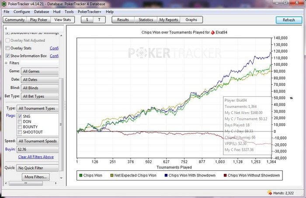Image resolution: width=306 pixels, height=198 pixels.
Task: Toggle the Showdown/Non SD Winnings checkbox
Action: pyautogui.click(x=7, y=33)
